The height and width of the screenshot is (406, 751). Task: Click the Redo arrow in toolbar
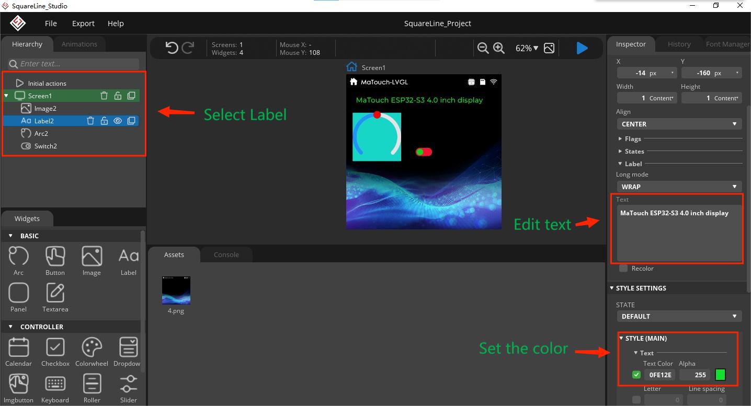pos(188,48)
